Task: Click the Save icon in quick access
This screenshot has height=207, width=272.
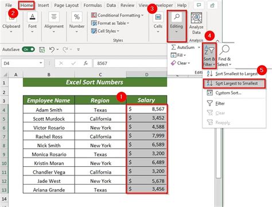Action: pyautogui.click(x=42, y=49)
